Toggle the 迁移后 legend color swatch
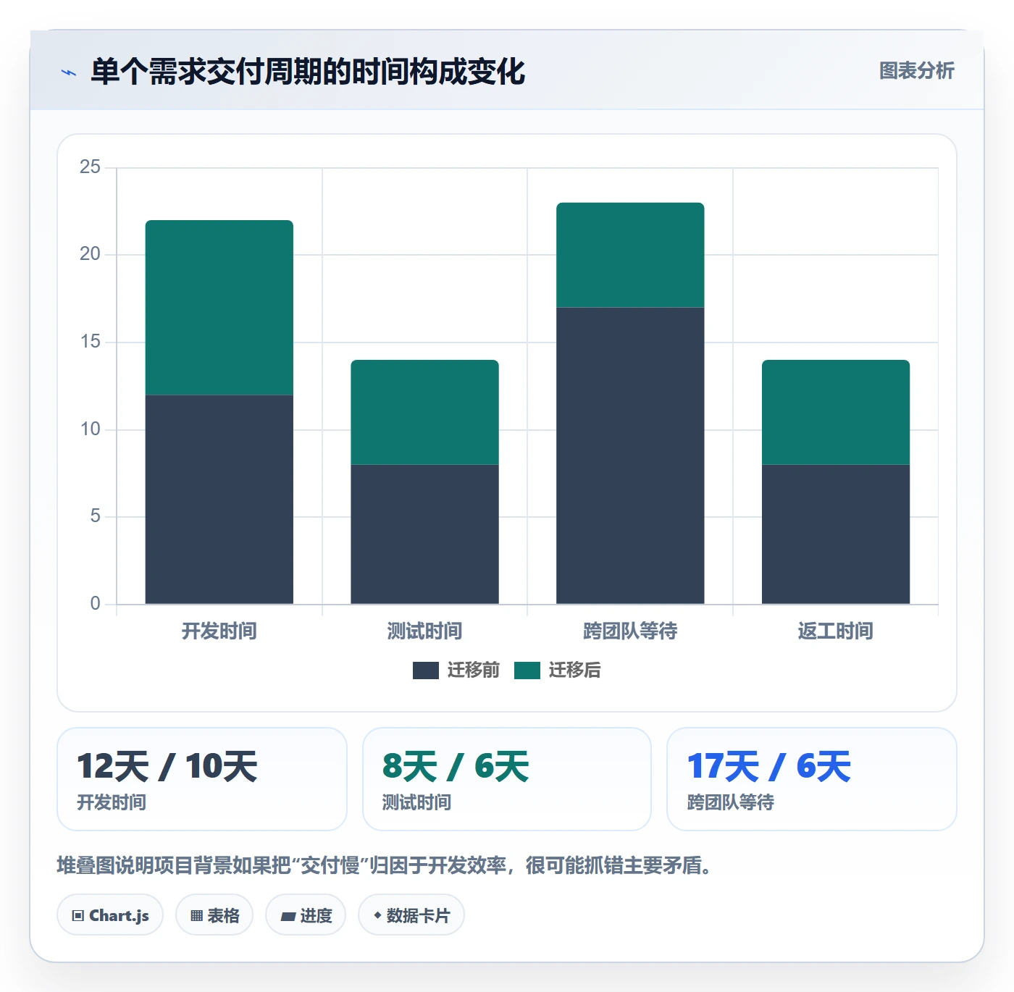 point(527,671)
